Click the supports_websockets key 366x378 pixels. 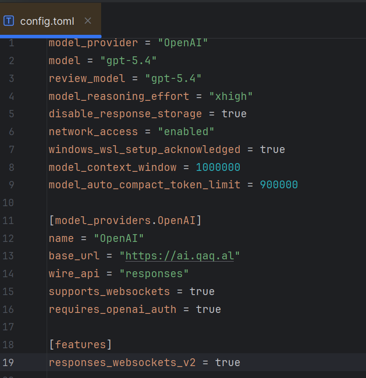point(109,292)
